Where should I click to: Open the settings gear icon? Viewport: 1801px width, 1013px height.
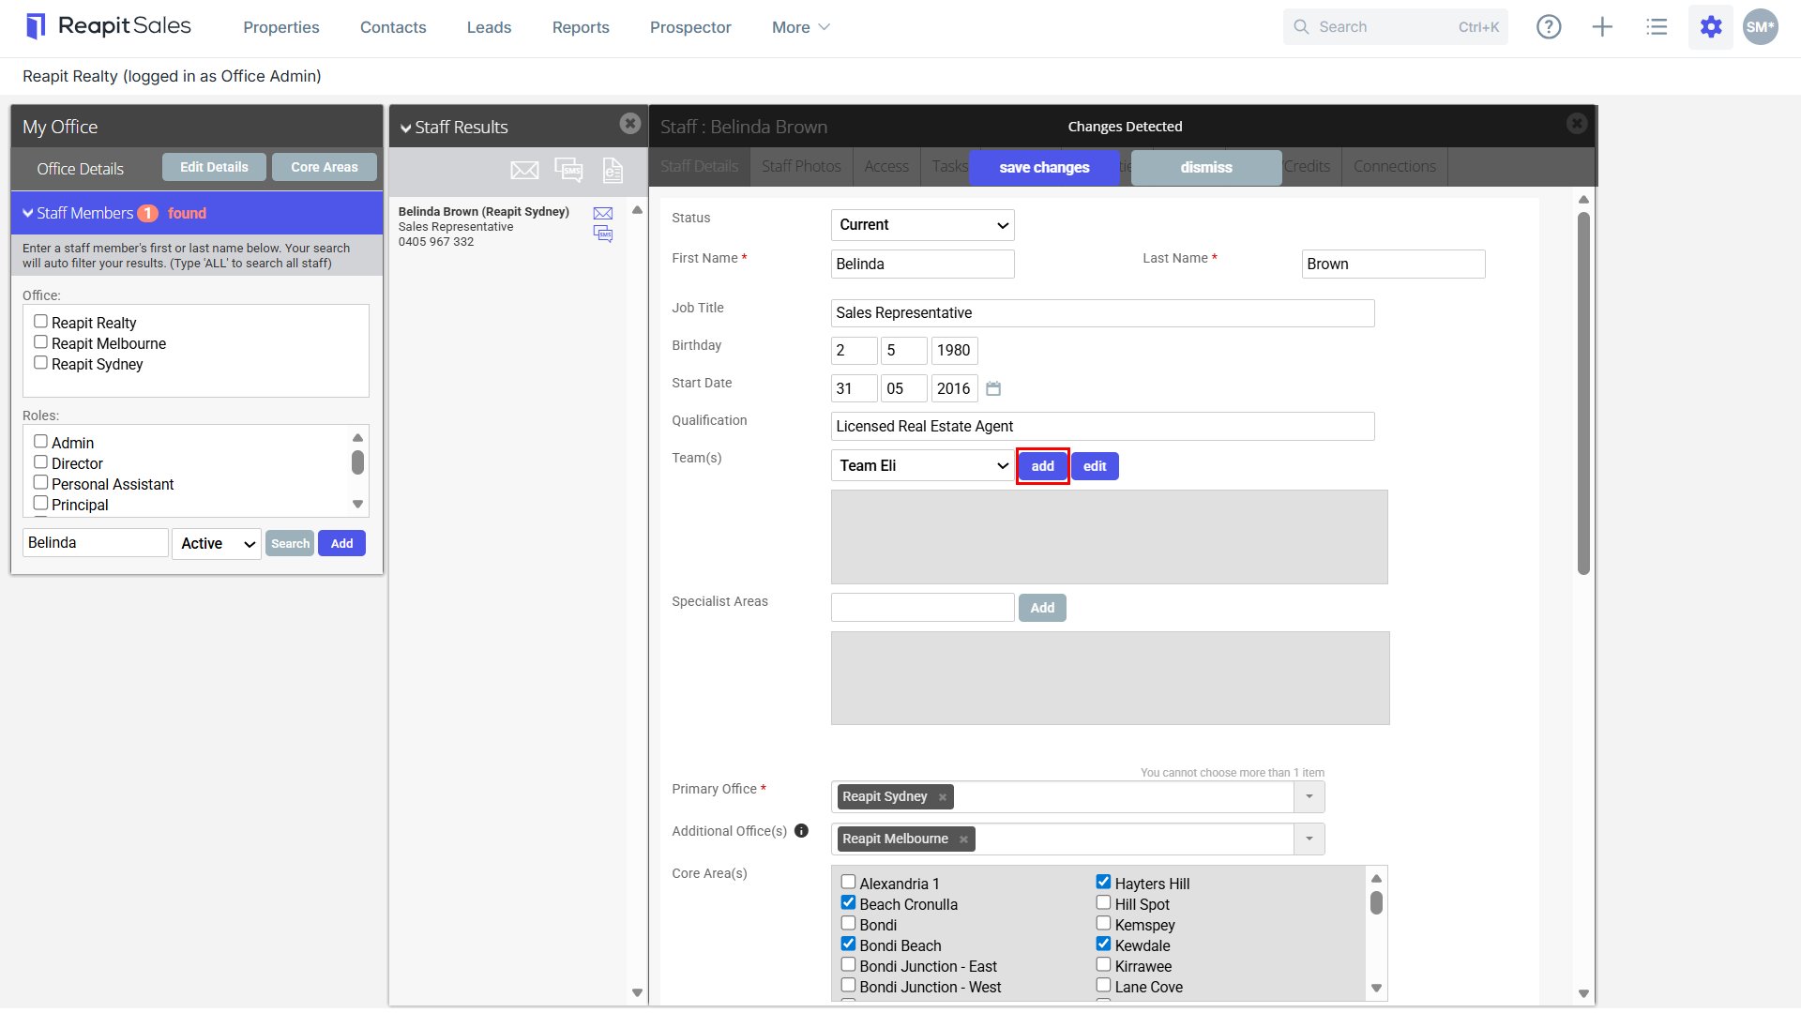tap(1711, 27)
